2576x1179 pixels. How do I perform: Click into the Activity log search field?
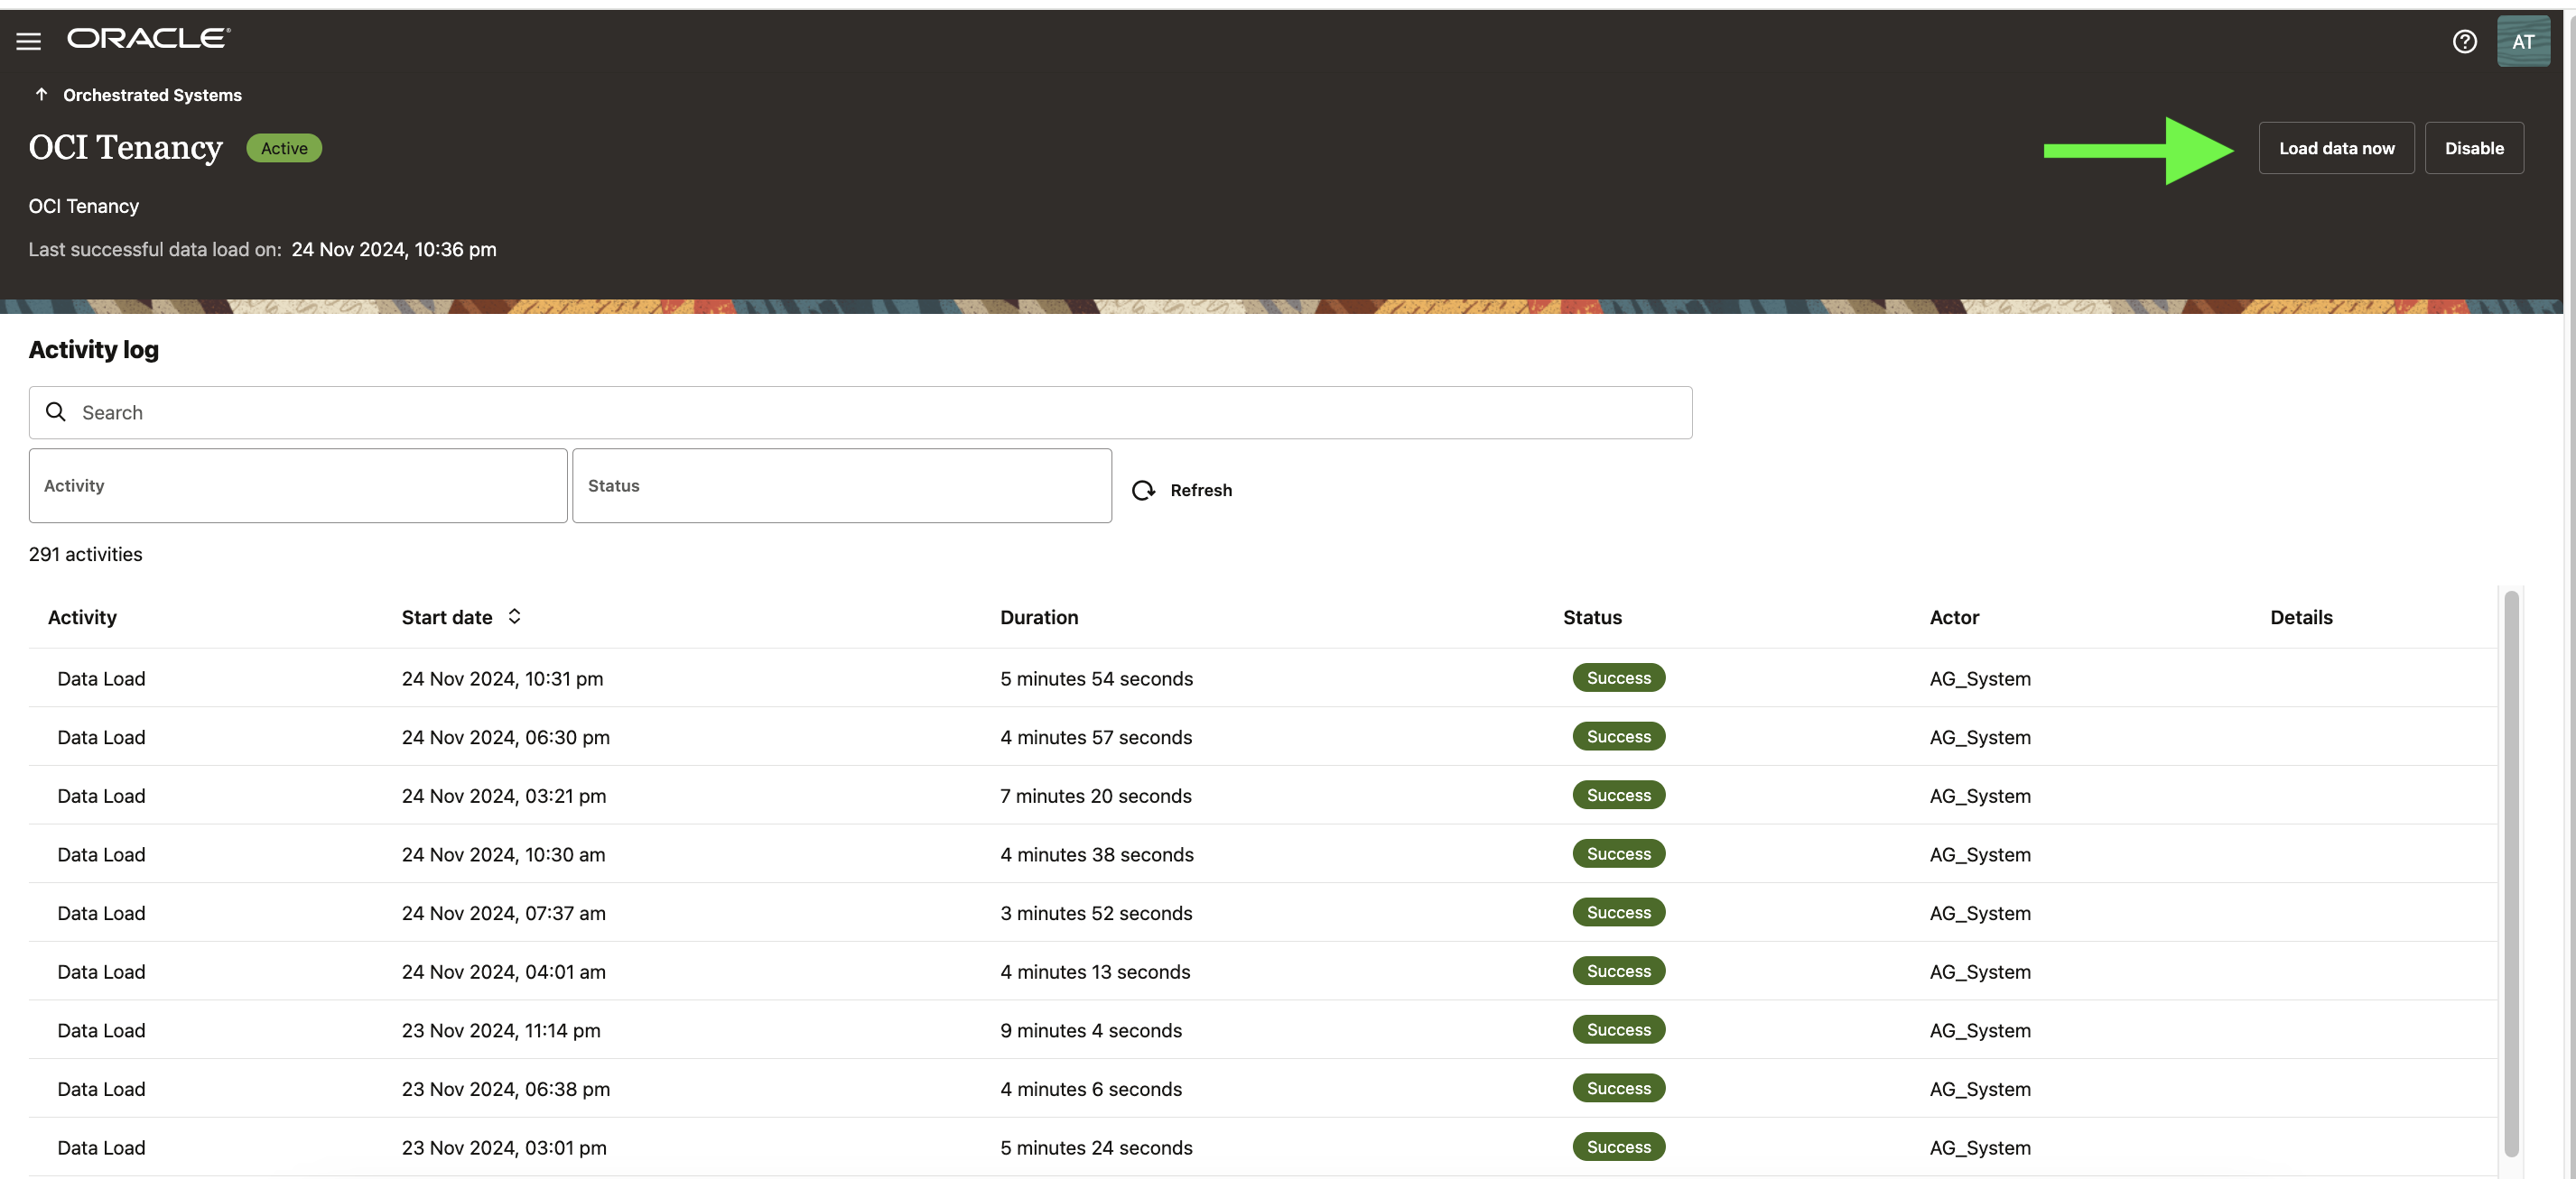(x=860, y=411)
